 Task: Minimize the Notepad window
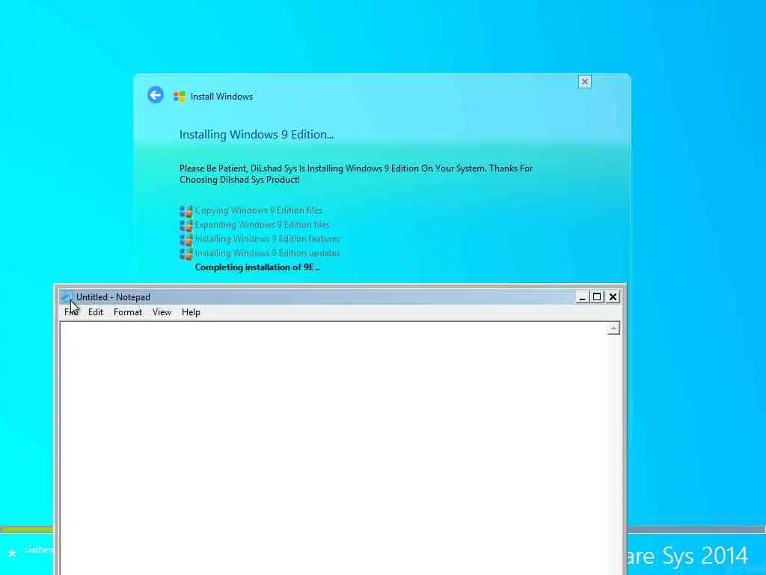point(581,296)
